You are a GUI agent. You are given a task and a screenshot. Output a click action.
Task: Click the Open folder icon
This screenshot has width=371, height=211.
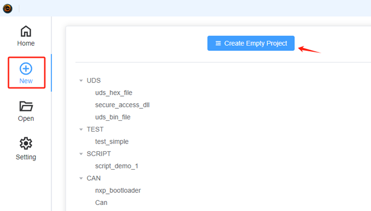click(26, 106)
